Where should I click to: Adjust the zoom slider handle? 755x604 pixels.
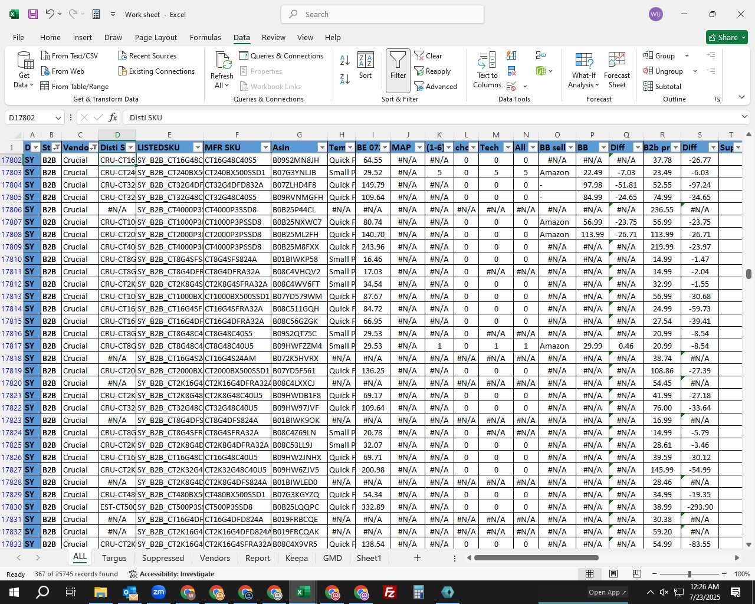pos(690,574)
